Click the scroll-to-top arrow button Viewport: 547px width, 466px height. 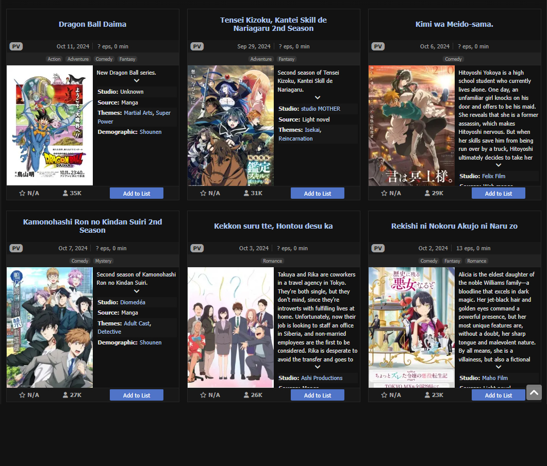tap(534, 392)
